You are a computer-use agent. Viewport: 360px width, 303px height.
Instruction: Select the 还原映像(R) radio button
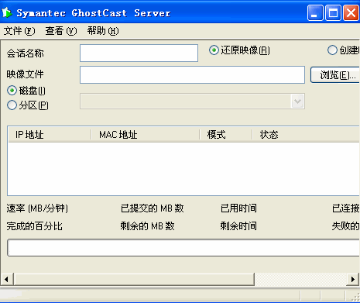click(214, 50)
